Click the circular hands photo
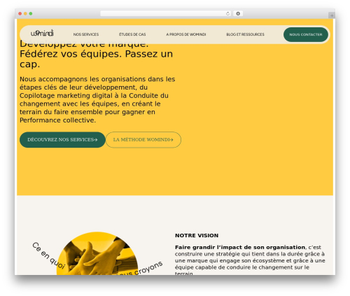The width and height of the screenshot is (350, 296). point(97,254)
